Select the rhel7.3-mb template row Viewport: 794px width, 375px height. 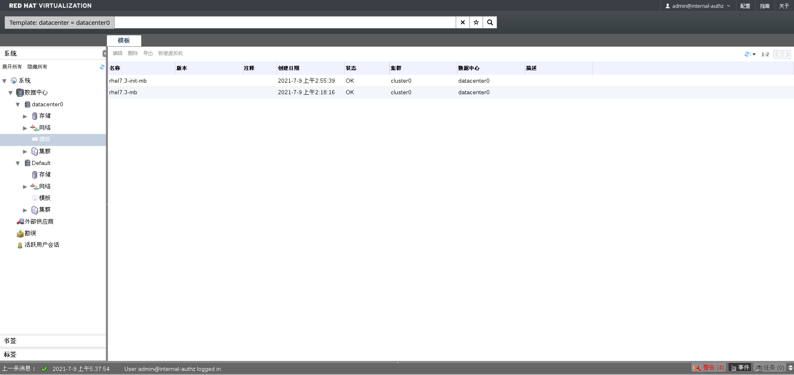tap(123, 92)
